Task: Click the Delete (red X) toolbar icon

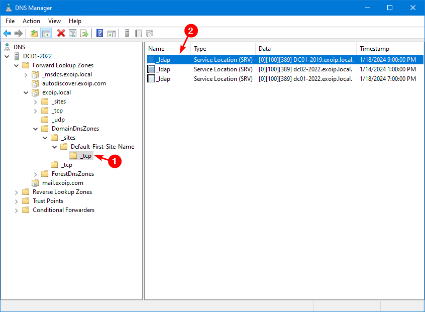Action: click(61, 33)
